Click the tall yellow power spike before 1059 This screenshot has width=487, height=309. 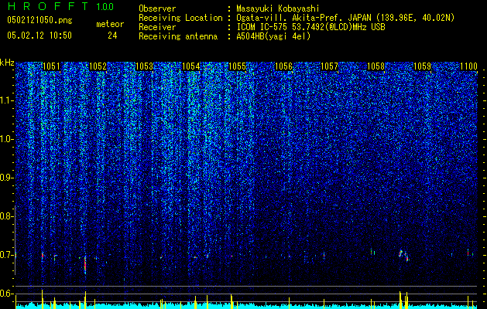(x=400, y=300)
